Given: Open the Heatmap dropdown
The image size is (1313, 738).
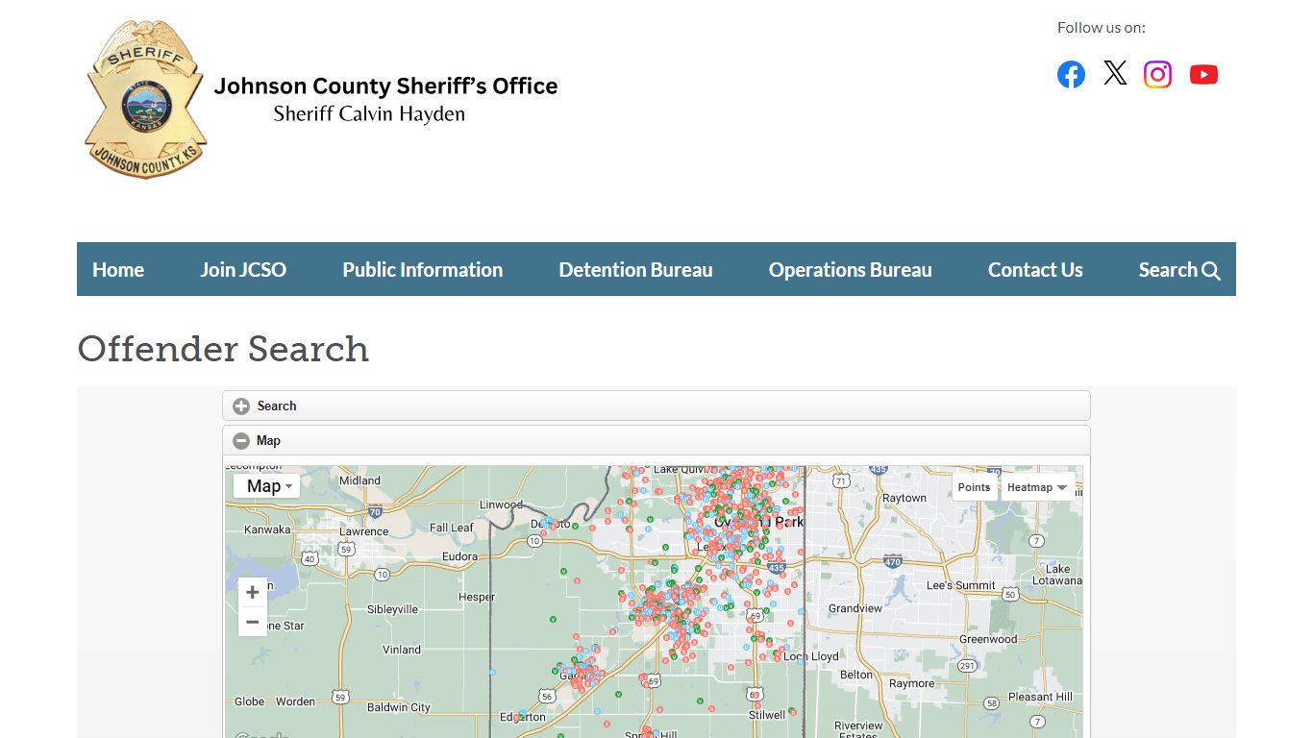Looking at the screenshot, I should coord(1037,487).
